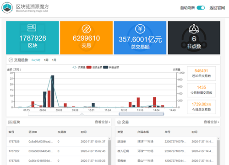This screenshot has width=229, height=165.
Task: Click the 357.6001亿元 total amount
Action: pos(140,39)
